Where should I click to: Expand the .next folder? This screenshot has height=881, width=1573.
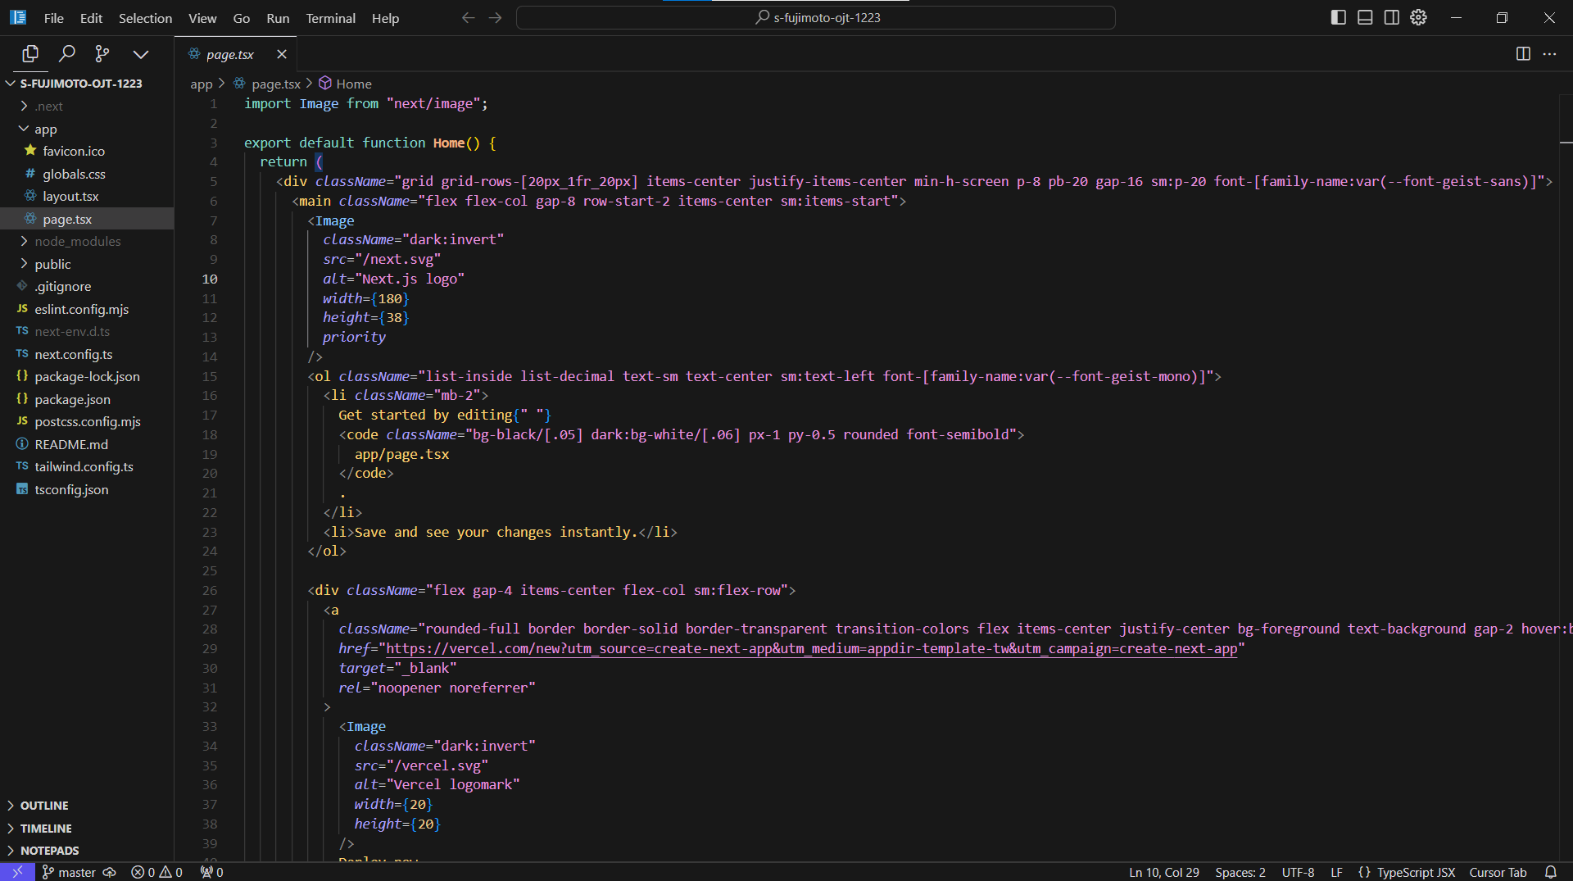coord(87,107)
